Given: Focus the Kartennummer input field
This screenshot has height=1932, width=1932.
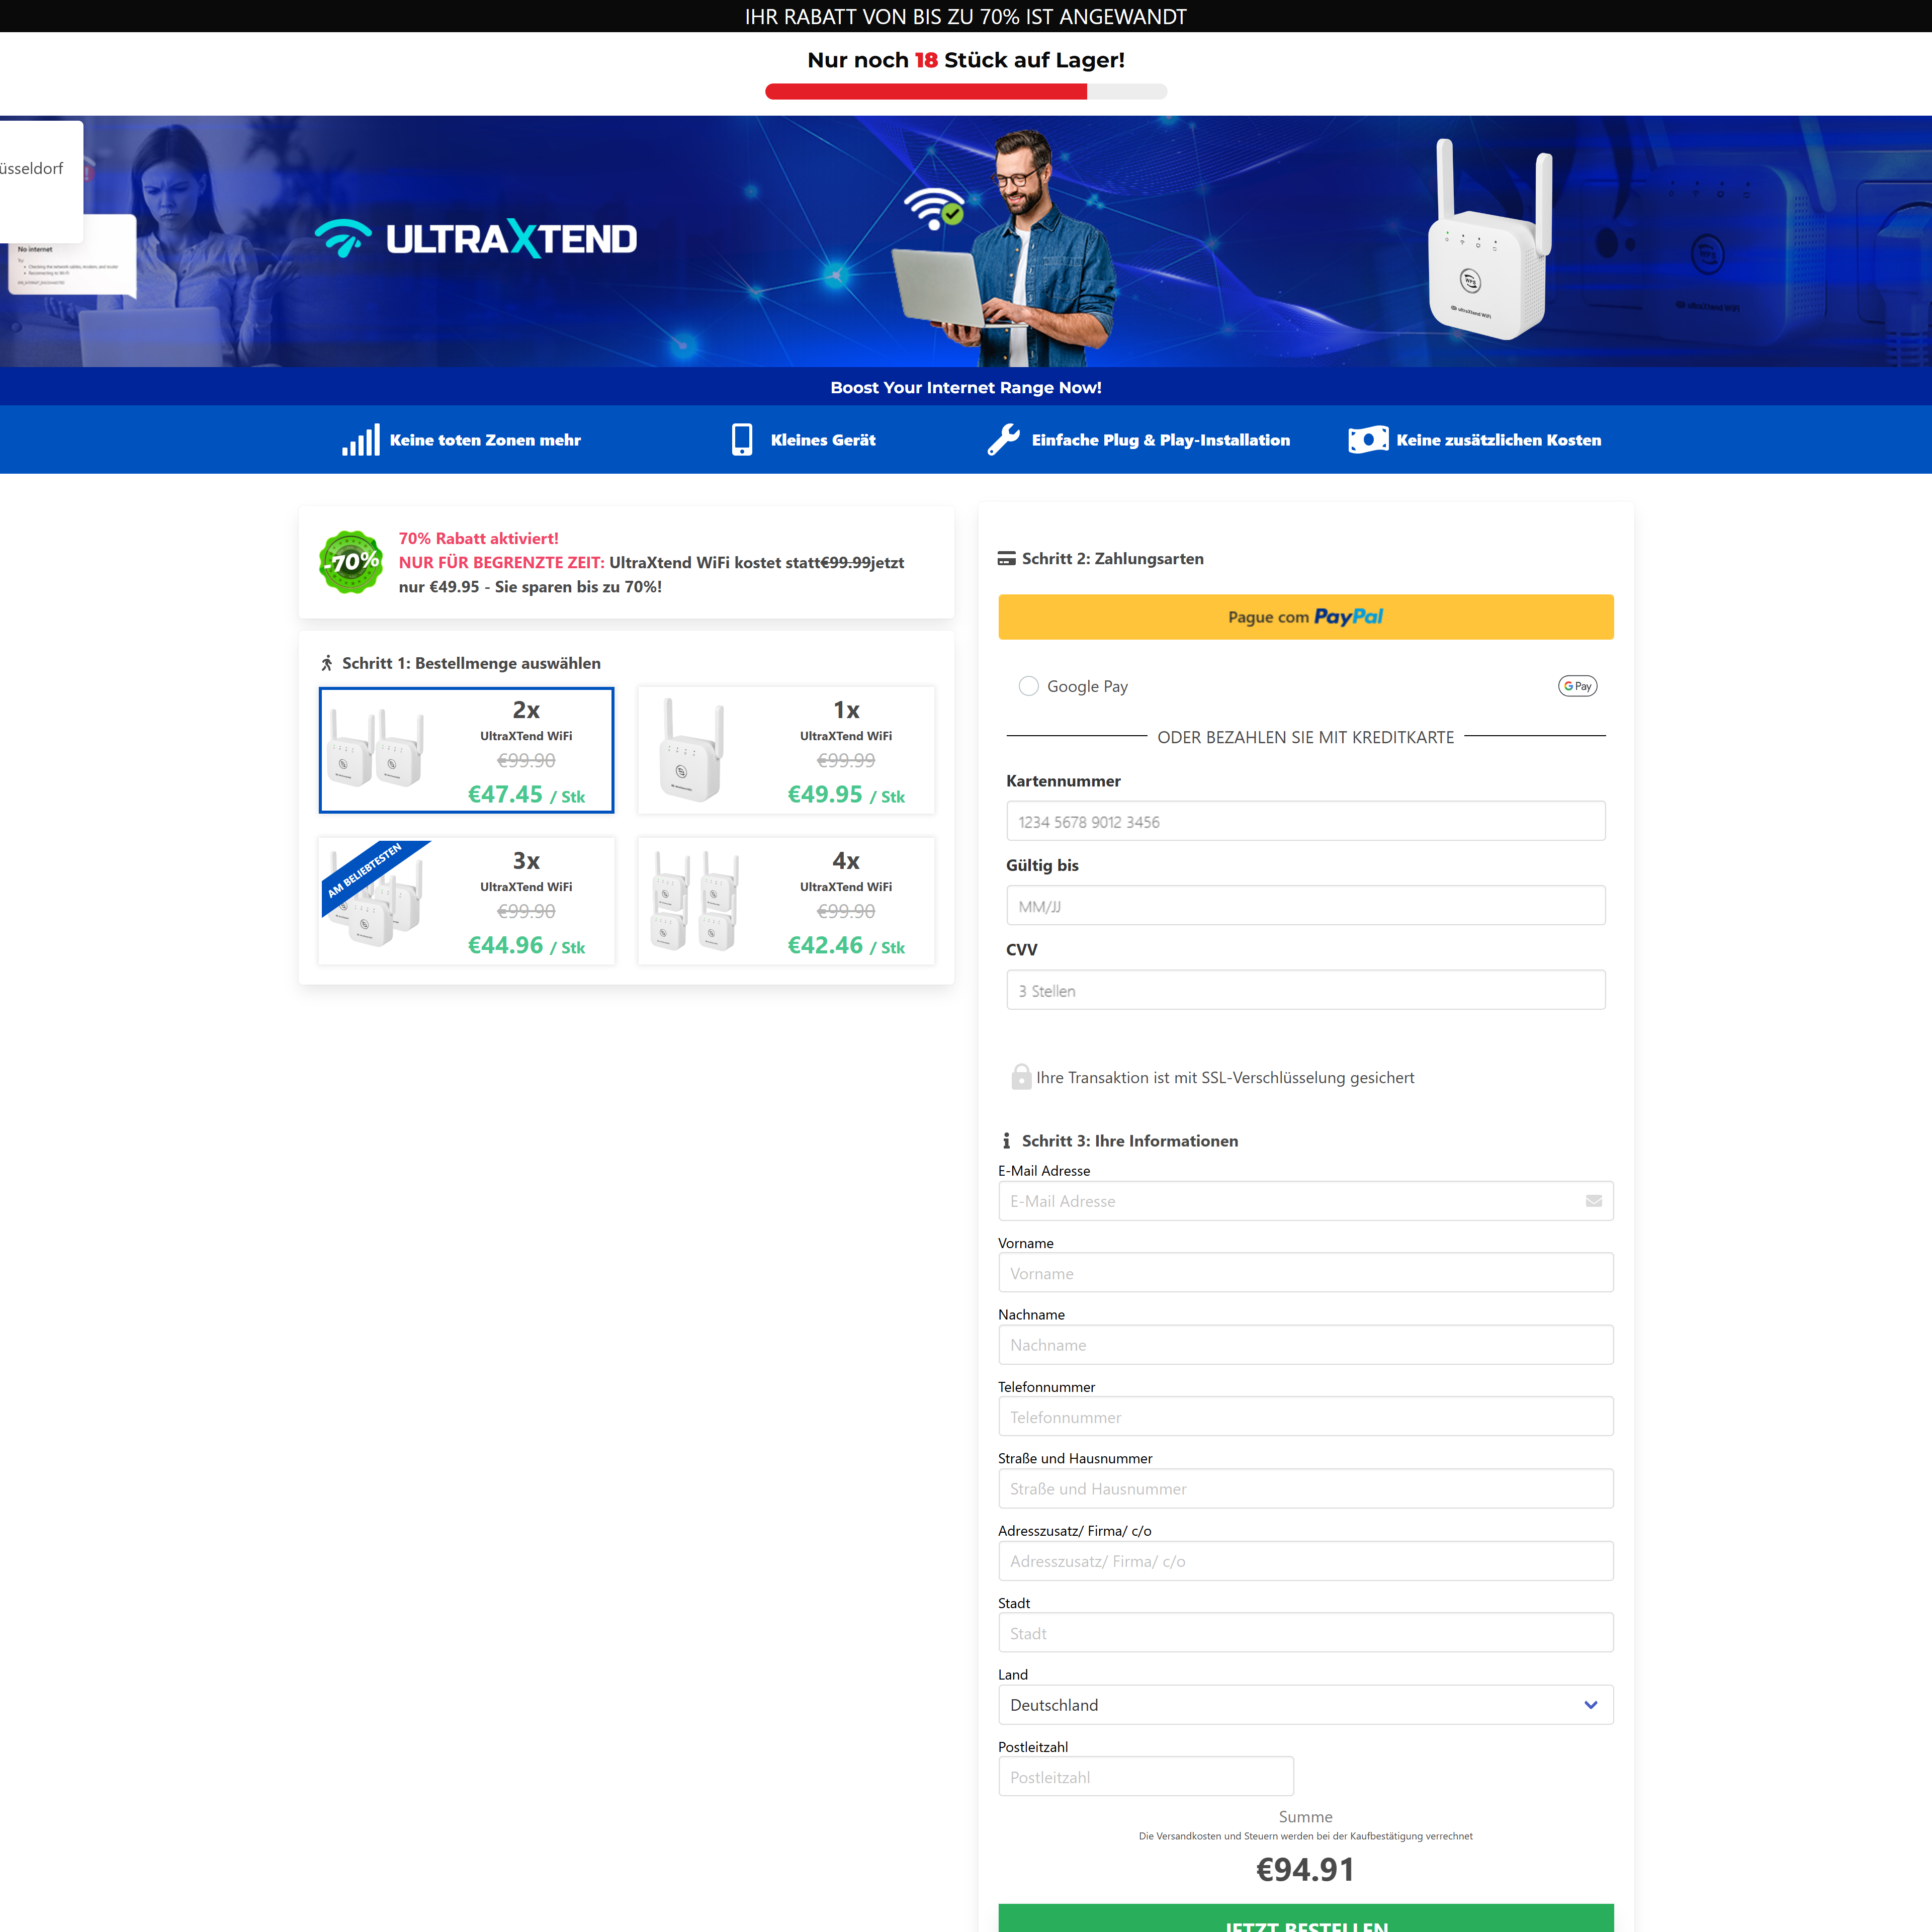Looking at the screenshot, I should 1305,821.
